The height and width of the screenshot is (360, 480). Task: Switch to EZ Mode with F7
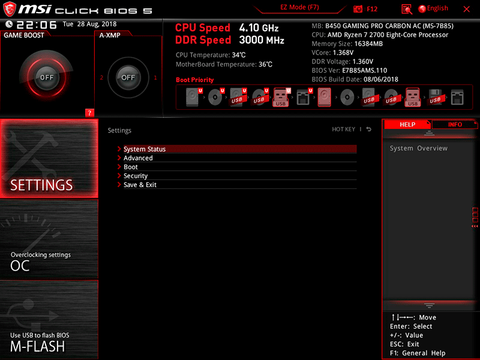point(300,7)
